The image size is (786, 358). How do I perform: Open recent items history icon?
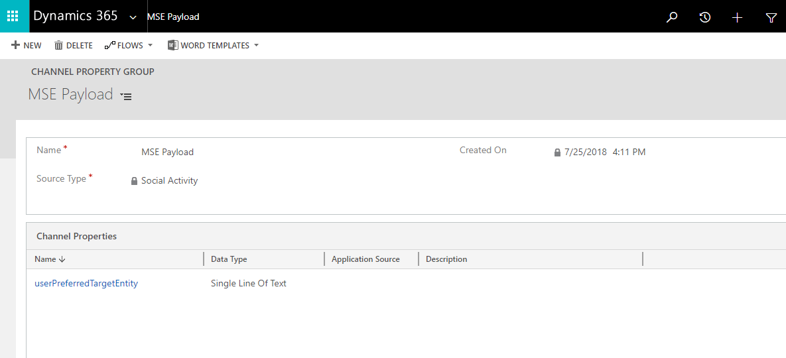coord(704,17)
